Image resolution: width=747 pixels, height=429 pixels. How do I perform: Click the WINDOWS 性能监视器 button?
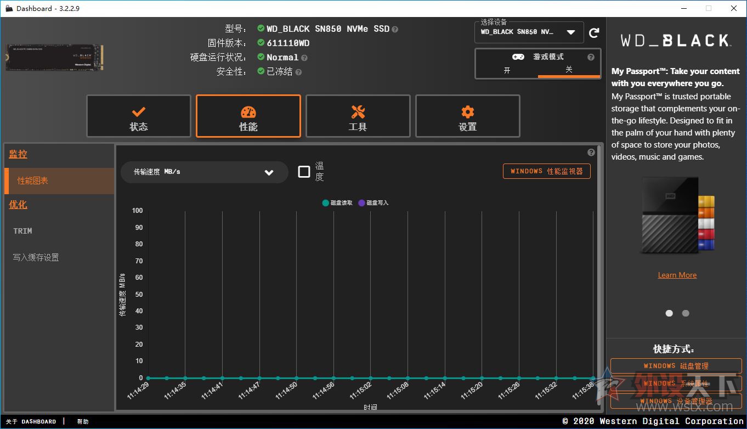pyautogui.click(x=546, y=171)
